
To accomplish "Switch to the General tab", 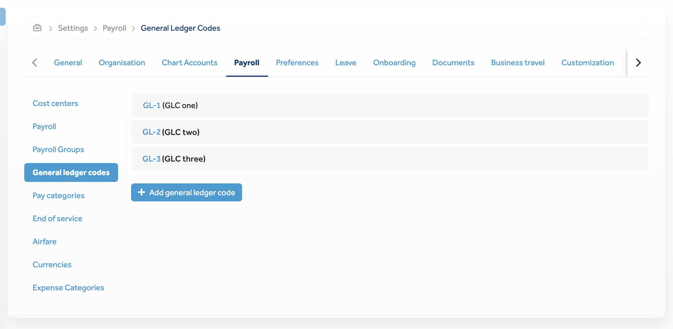I will click(68, 63).
